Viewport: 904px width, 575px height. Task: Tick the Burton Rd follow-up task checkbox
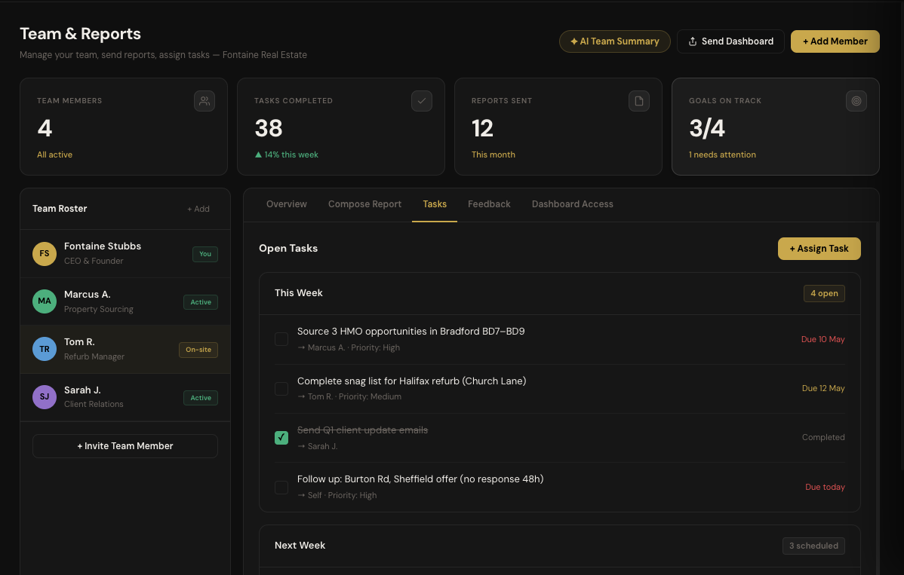[281, 488]
